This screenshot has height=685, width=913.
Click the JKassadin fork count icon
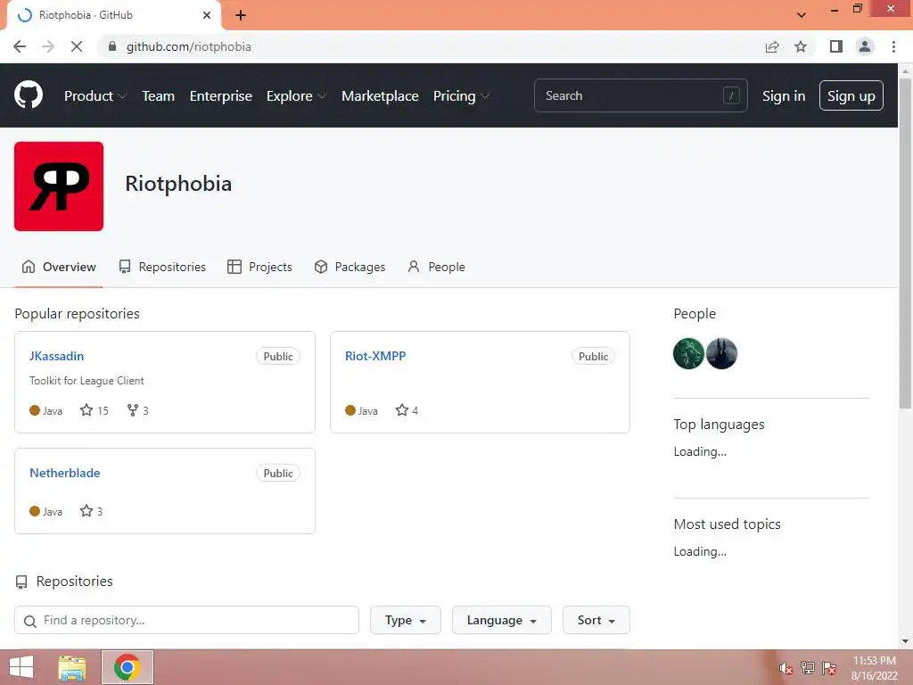click(133, 410)
